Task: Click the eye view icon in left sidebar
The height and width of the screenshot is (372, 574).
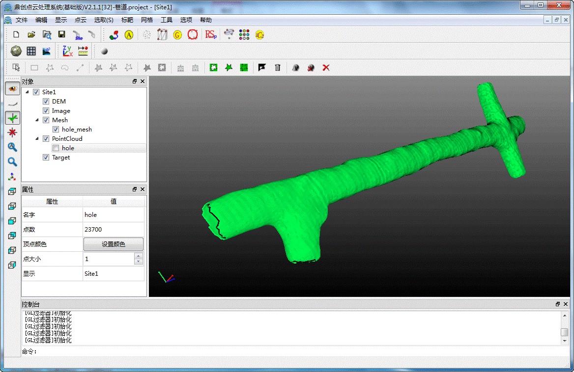Action: [12, 88]
